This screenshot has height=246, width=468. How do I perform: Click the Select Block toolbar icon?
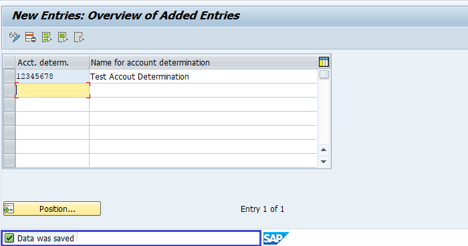(x=63, y=37)
